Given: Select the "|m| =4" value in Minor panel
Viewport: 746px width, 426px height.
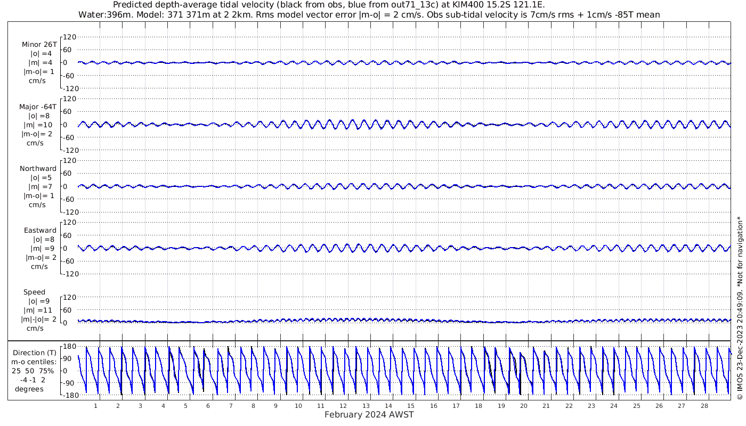Looking at the screenshot, I should tap(40, 63).
